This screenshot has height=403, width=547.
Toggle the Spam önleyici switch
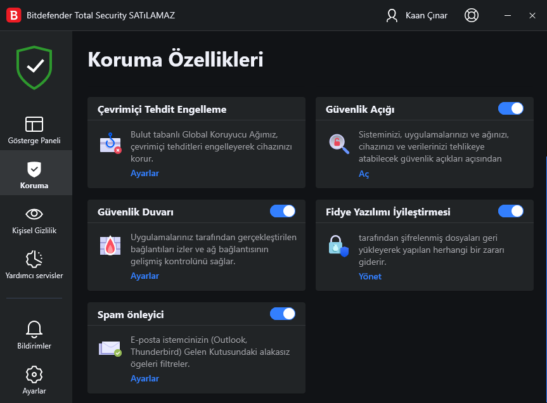pyautogui.click(x=283, y=314)
